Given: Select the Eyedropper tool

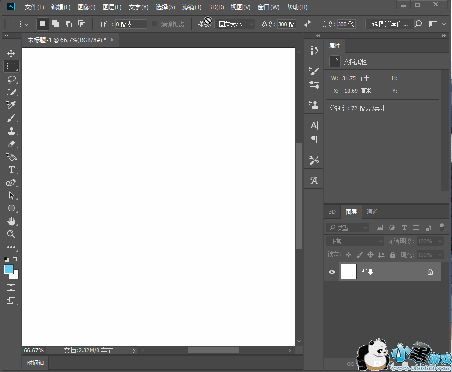Looking at the screenshot, I should pos(11,105).
